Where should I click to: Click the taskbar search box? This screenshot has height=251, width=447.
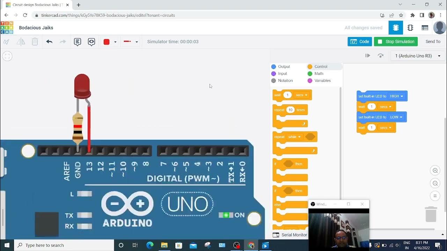64,245
